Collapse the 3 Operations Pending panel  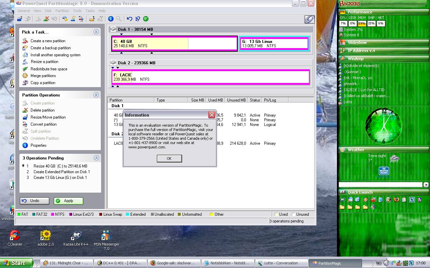[x=96, y=158]
